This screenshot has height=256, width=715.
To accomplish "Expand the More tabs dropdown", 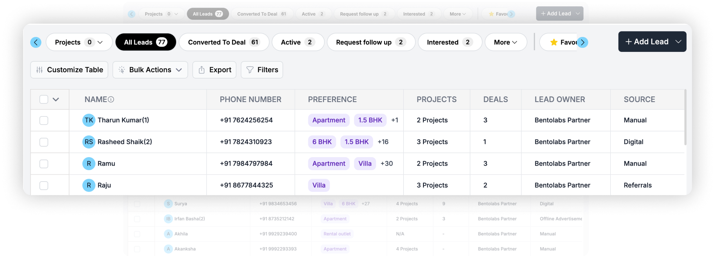I will click(506, 42).
